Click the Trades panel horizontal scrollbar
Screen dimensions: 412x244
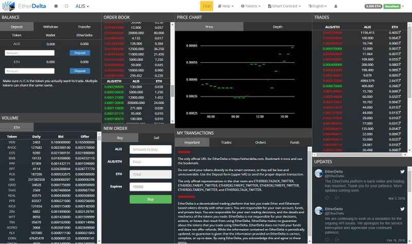pyautogui.click(x=359, y=155)
